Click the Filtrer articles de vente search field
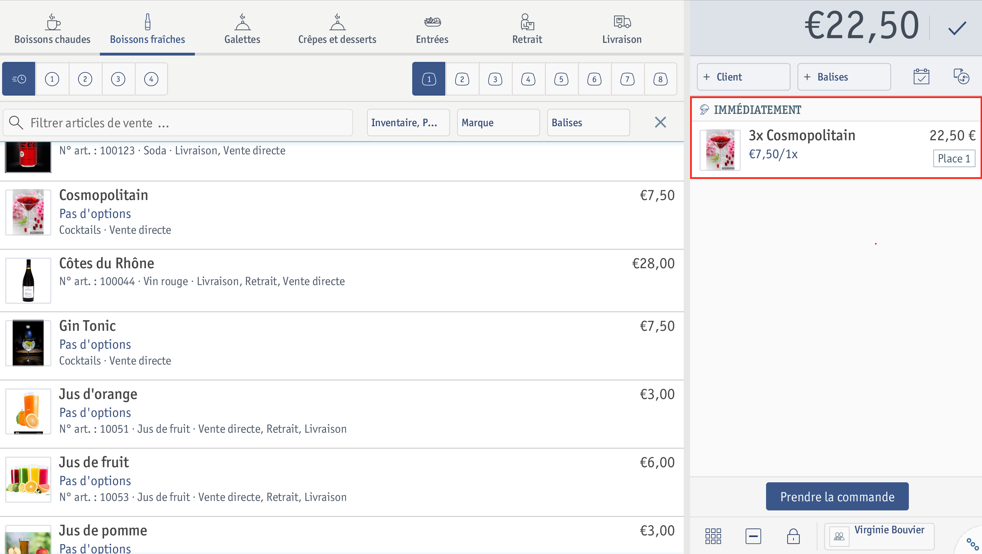Viewport: 982px width, 554px height. (178, 123)
